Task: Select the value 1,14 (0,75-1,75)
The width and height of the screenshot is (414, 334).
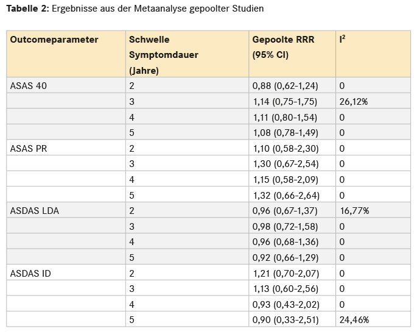Action: point(285,102)
